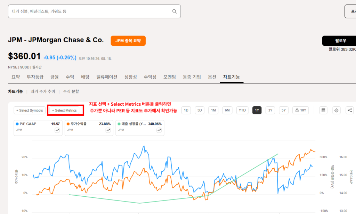This screenshot has height=214, width=356.
Task: Open the Select Symbols button
Action: click(x=30, y=110)
